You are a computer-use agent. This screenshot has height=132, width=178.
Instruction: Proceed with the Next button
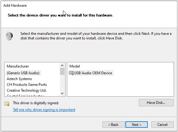click(x=136, y=125)
